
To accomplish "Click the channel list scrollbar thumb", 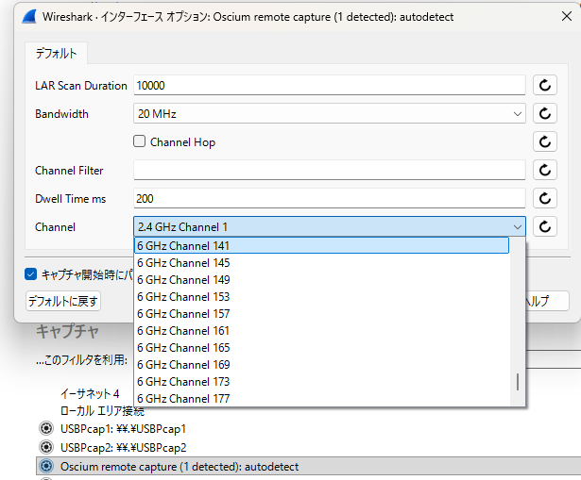I will tap(518, 382).
